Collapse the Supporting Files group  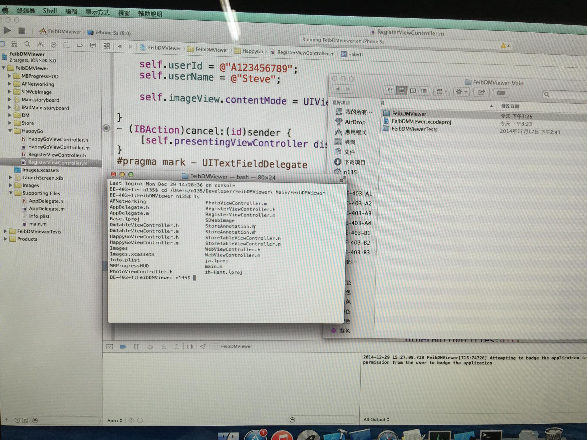point(11,193)
